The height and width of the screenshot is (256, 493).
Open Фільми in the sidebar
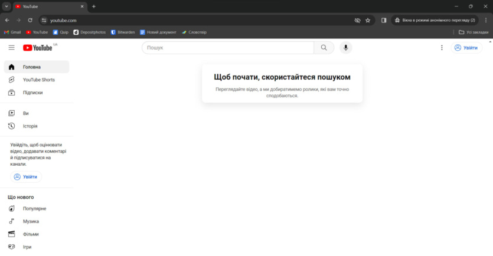coord(37,234)
